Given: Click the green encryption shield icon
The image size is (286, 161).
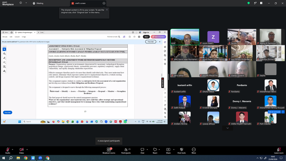Looking at the screenshot, I should pos(248,3).
